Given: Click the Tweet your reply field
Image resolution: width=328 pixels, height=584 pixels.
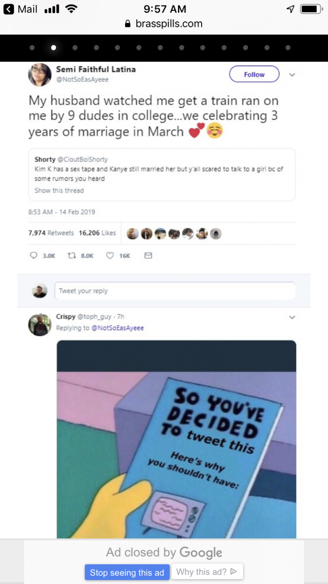Looking at the screenshot, I should click(174, 291).
